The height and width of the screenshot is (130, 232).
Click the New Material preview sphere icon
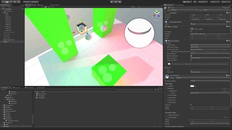(x=167, y=77)
